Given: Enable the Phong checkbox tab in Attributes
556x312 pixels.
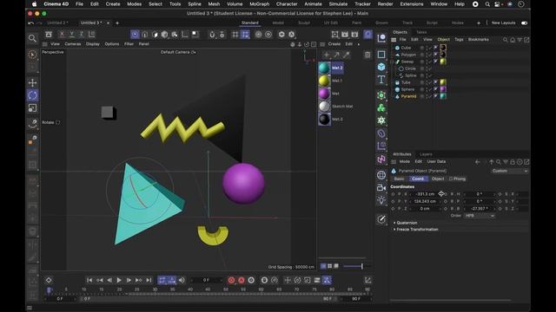Looking at the screenshot, I should pyautogui.click(x=458, y=179).
